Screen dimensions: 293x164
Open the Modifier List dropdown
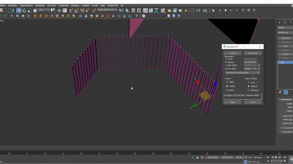coord(285,32)
